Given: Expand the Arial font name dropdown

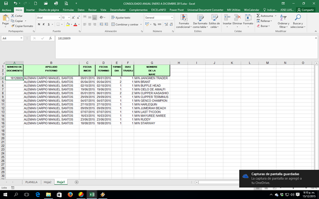Looking at the screenshot, I should [x=59, y=18].
